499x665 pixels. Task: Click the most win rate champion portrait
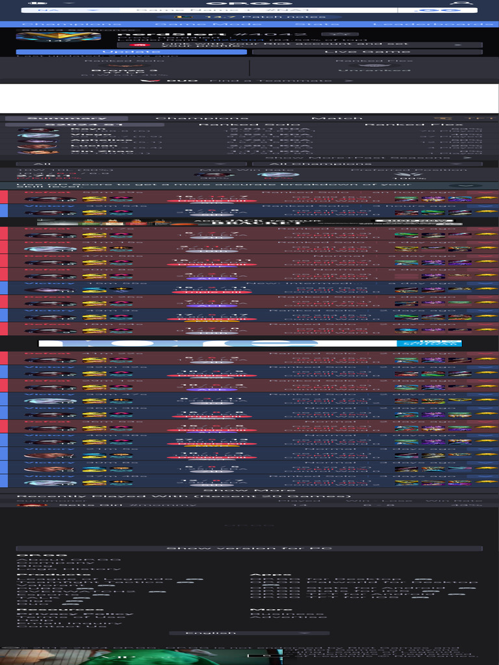[x=214, y=174]
